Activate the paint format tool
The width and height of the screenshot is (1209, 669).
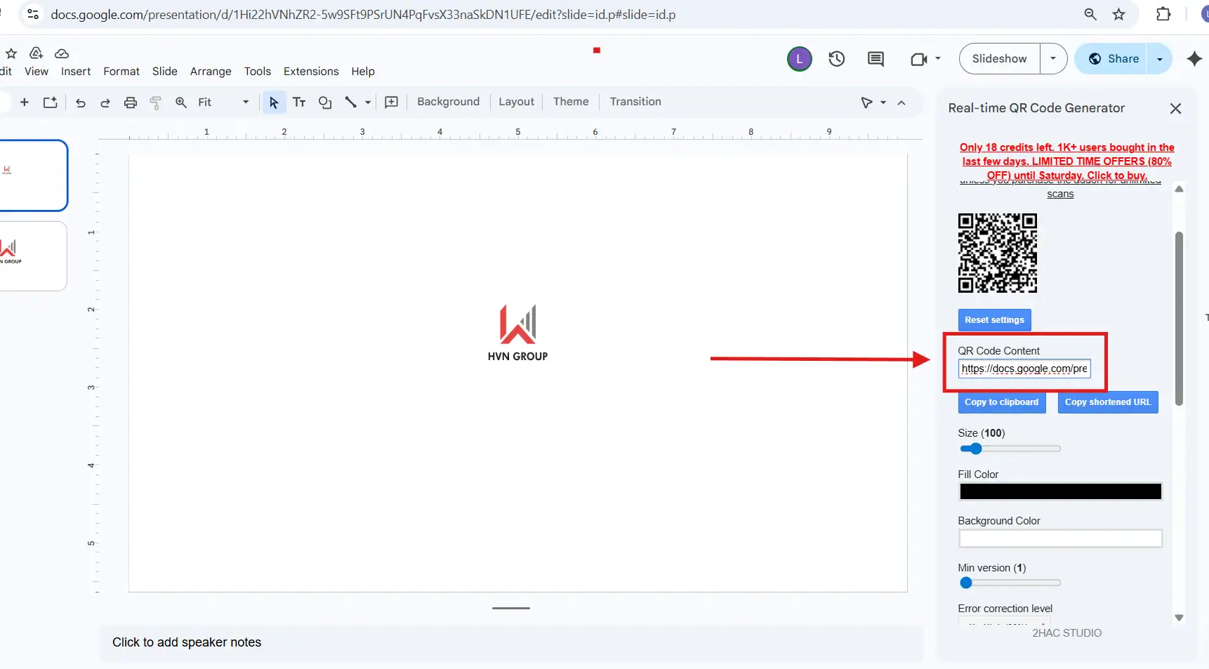point(156,102)
